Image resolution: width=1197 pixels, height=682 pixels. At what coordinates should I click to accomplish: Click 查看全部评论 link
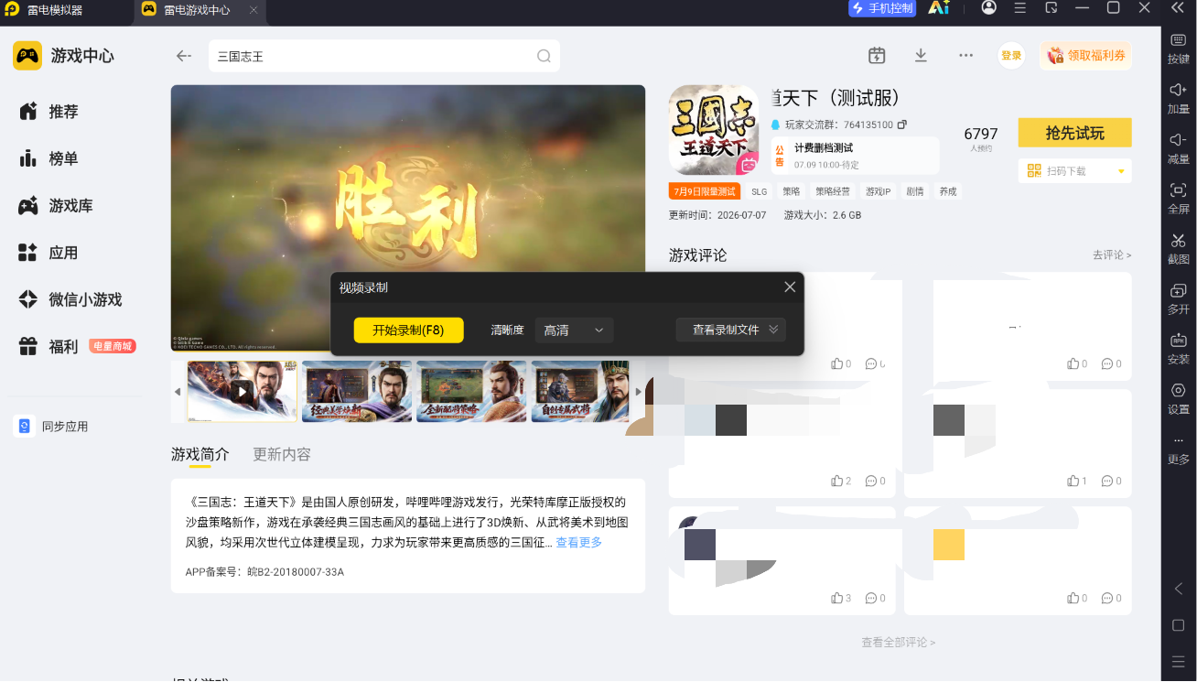coord(898,643)
